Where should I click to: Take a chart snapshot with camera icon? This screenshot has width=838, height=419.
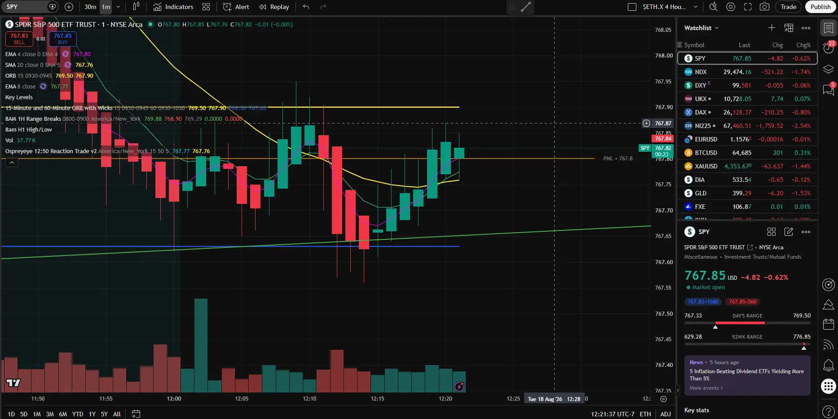tap(764, 7)
